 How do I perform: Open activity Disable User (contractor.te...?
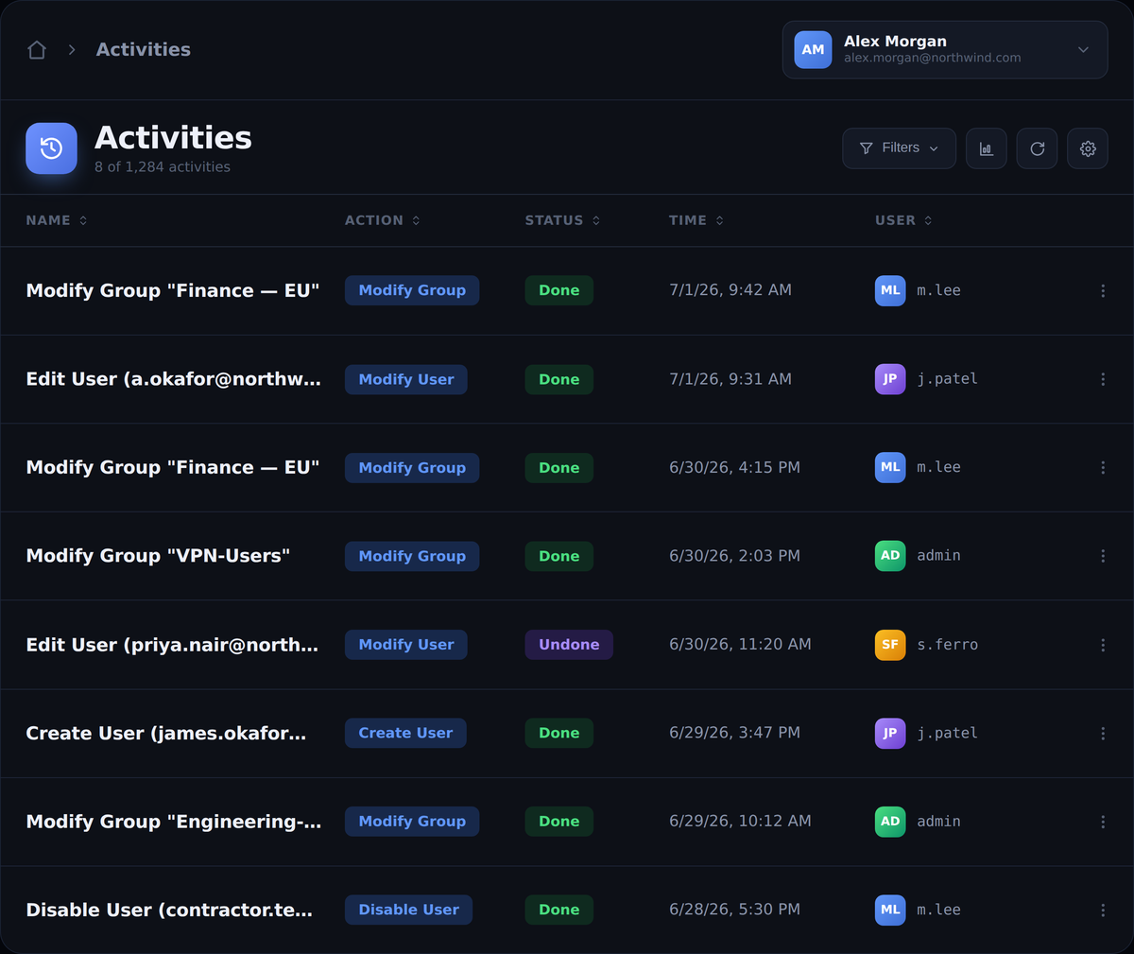click(x=169, y=910)
